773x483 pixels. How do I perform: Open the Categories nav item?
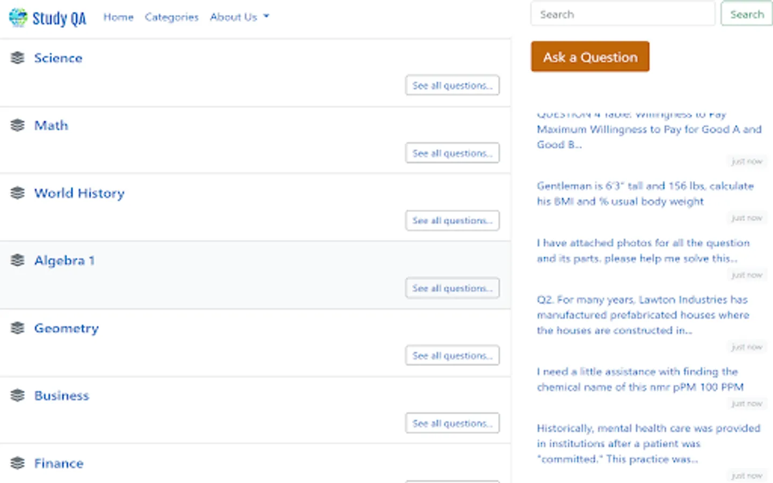(x=171, y=17)
